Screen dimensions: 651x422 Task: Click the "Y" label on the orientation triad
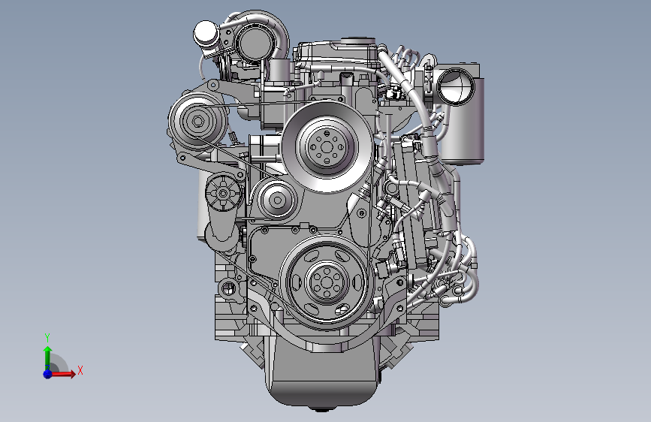coord(47,338)
